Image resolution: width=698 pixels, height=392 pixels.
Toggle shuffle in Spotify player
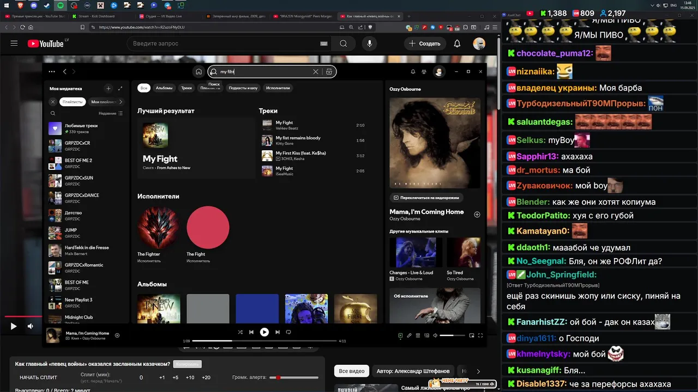(x=240, y=332)
